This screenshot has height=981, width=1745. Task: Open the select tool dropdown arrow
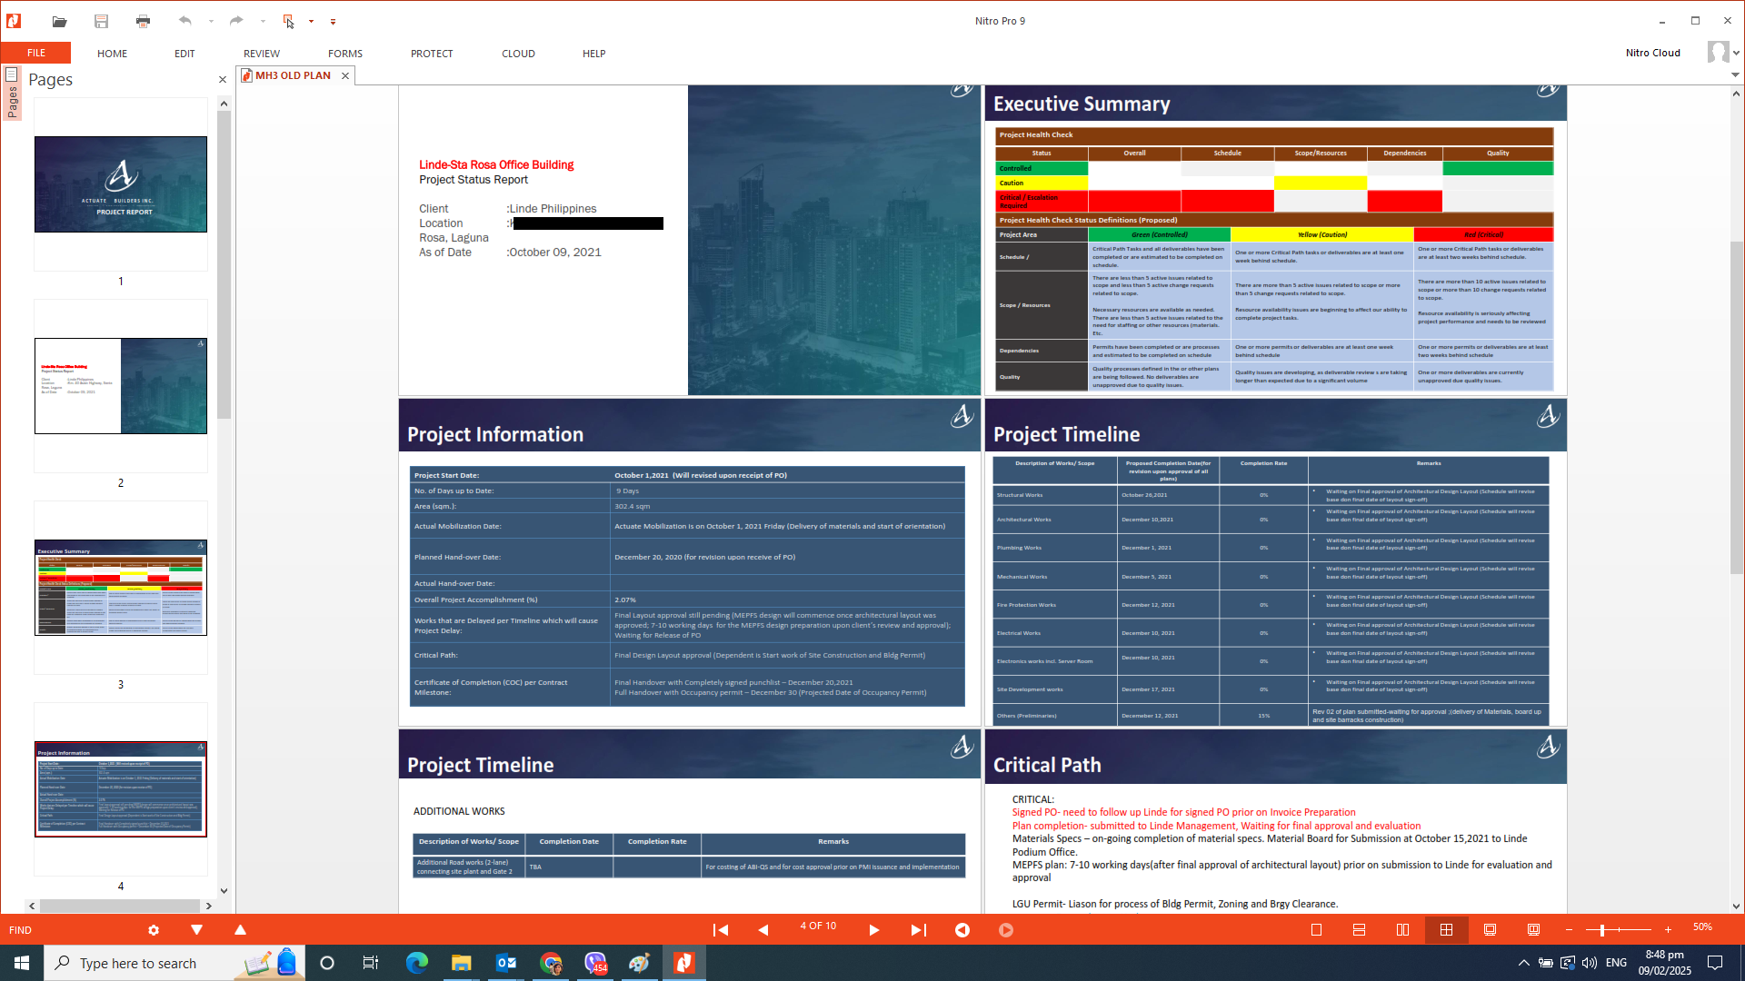311,21
